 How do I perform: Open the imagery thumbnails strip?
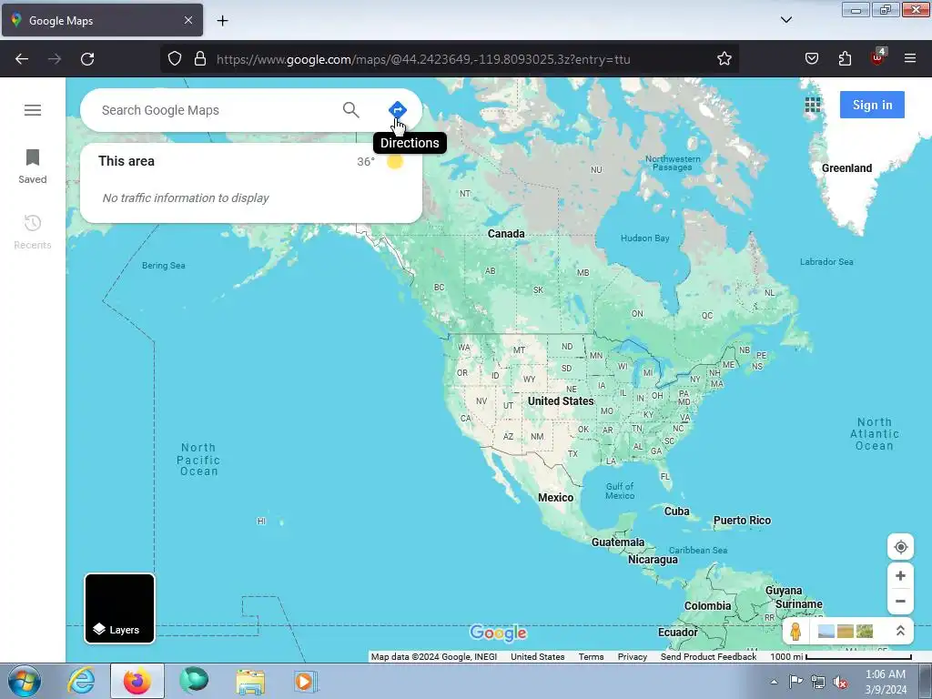click(846, 632)
